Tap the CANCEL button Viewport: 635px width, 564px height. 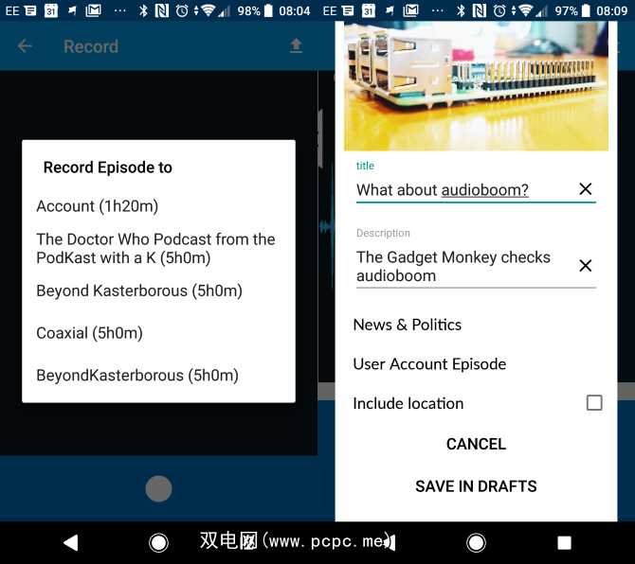[x=476, y=444]
